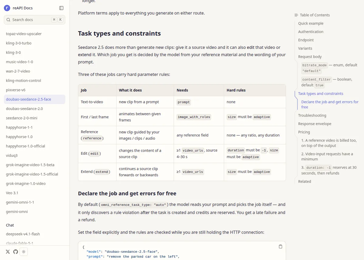
Task: Click the Chat sidebar section header
Action: [10, 225]
